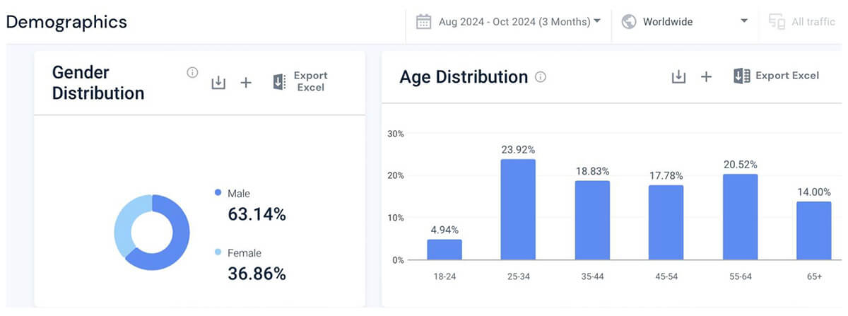Viewport: 848px width, 316px height.
Task: Add Age Distribution widget to dashboard
Action: point(706,76)
